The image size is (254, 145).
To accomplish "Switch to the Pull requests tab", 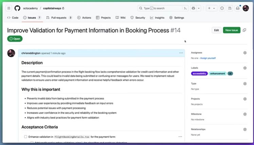I will click(59, 18).
